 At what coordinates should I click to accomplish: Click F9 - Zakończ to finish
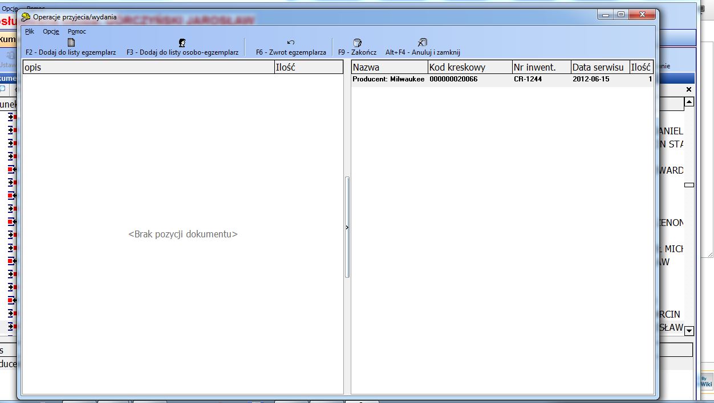click(357, 47)
